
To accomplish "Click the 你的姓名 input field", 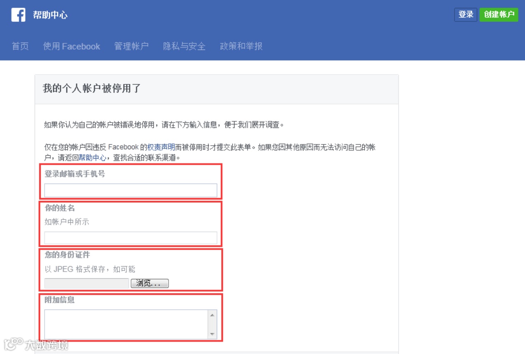I will [x=130, y=237].
